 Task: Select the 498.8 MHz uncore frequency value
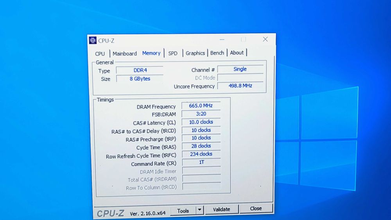[240, 86]
